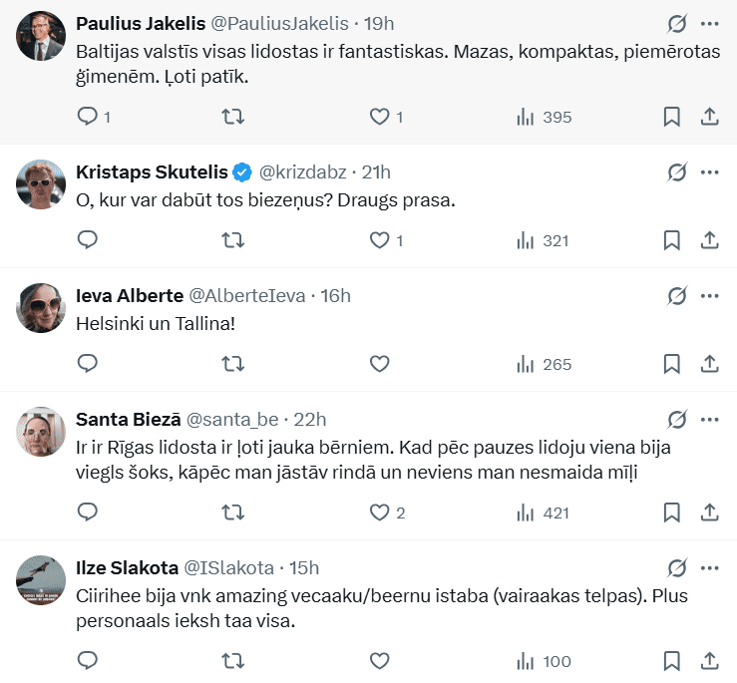This screenshot has width=737, height=683.
Task: Like Ilze Slakota's post
Action: coord(379,661)
